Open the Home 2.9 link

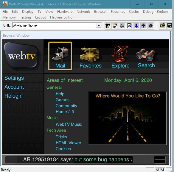coord(65,112)
